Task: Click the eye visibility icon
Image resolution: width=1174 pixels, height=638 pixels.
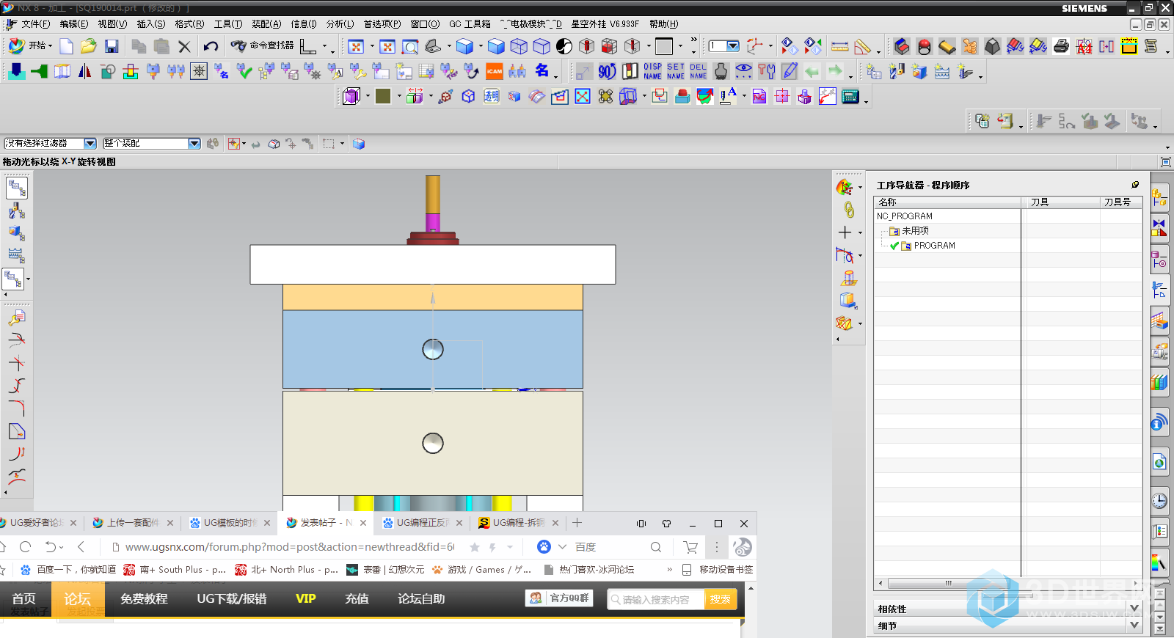Action: [x=743, y=71]
